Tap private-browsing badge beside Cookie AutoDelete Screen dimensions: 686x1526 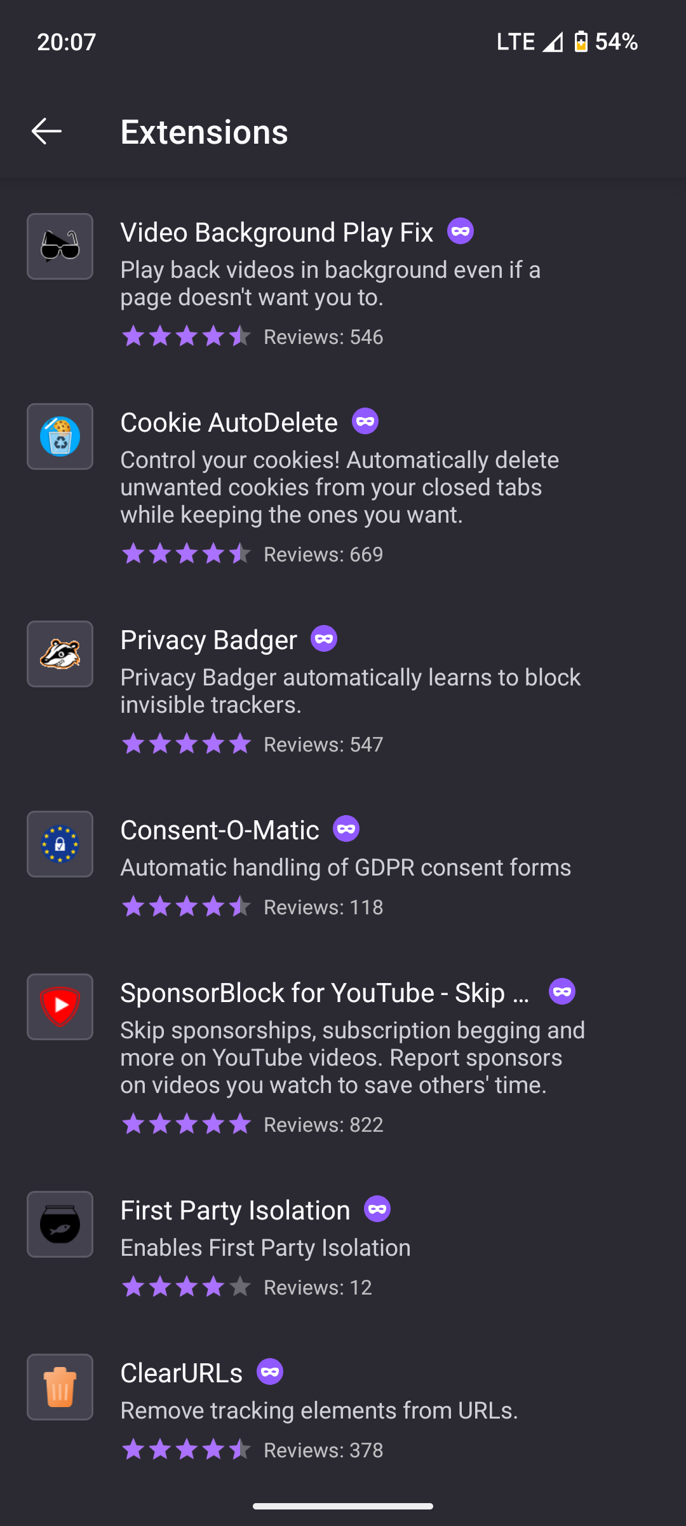(365, 422)
